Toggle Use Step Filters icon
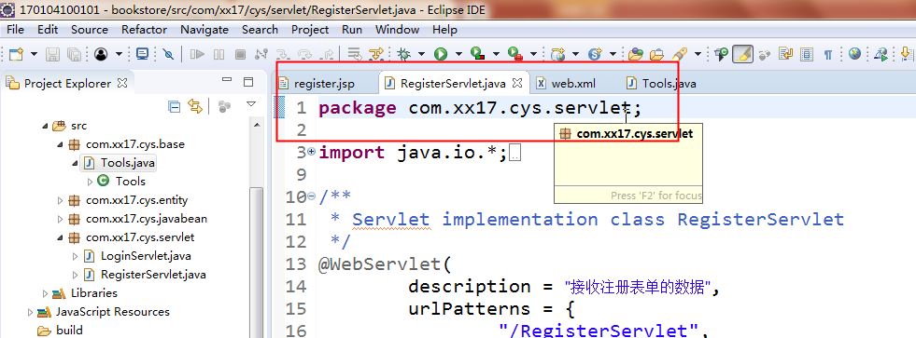This screenshot has height=338, width=916. [376, 54]
